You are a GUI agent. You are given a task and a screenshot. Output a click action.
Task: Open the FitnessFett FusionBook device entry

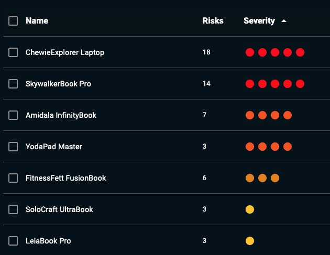coord(65,178)
